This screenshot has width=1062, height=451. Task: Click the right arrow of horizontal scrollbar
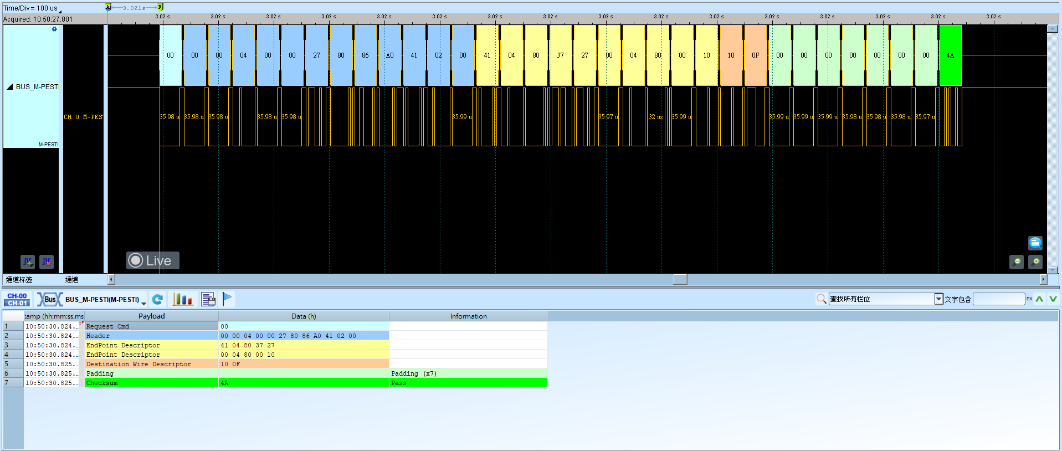click(x=1043, y=279)
